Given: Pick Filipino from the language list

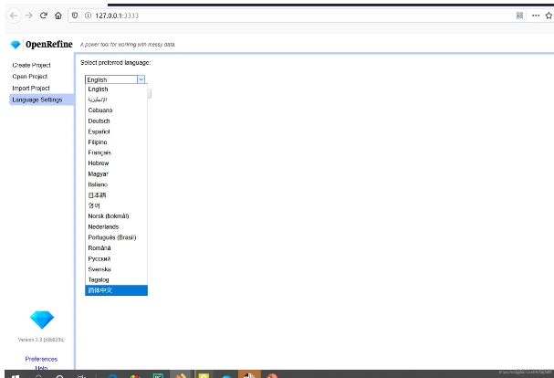Looking at the screenshot, I should pyautogui.click(x=116, y=142).
